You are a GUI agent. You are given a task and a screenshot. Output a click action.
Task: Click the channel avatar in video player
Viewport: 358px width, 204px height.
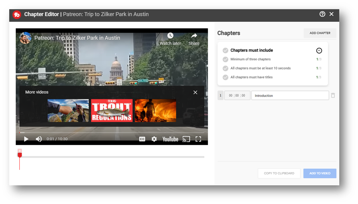point(25,38)
